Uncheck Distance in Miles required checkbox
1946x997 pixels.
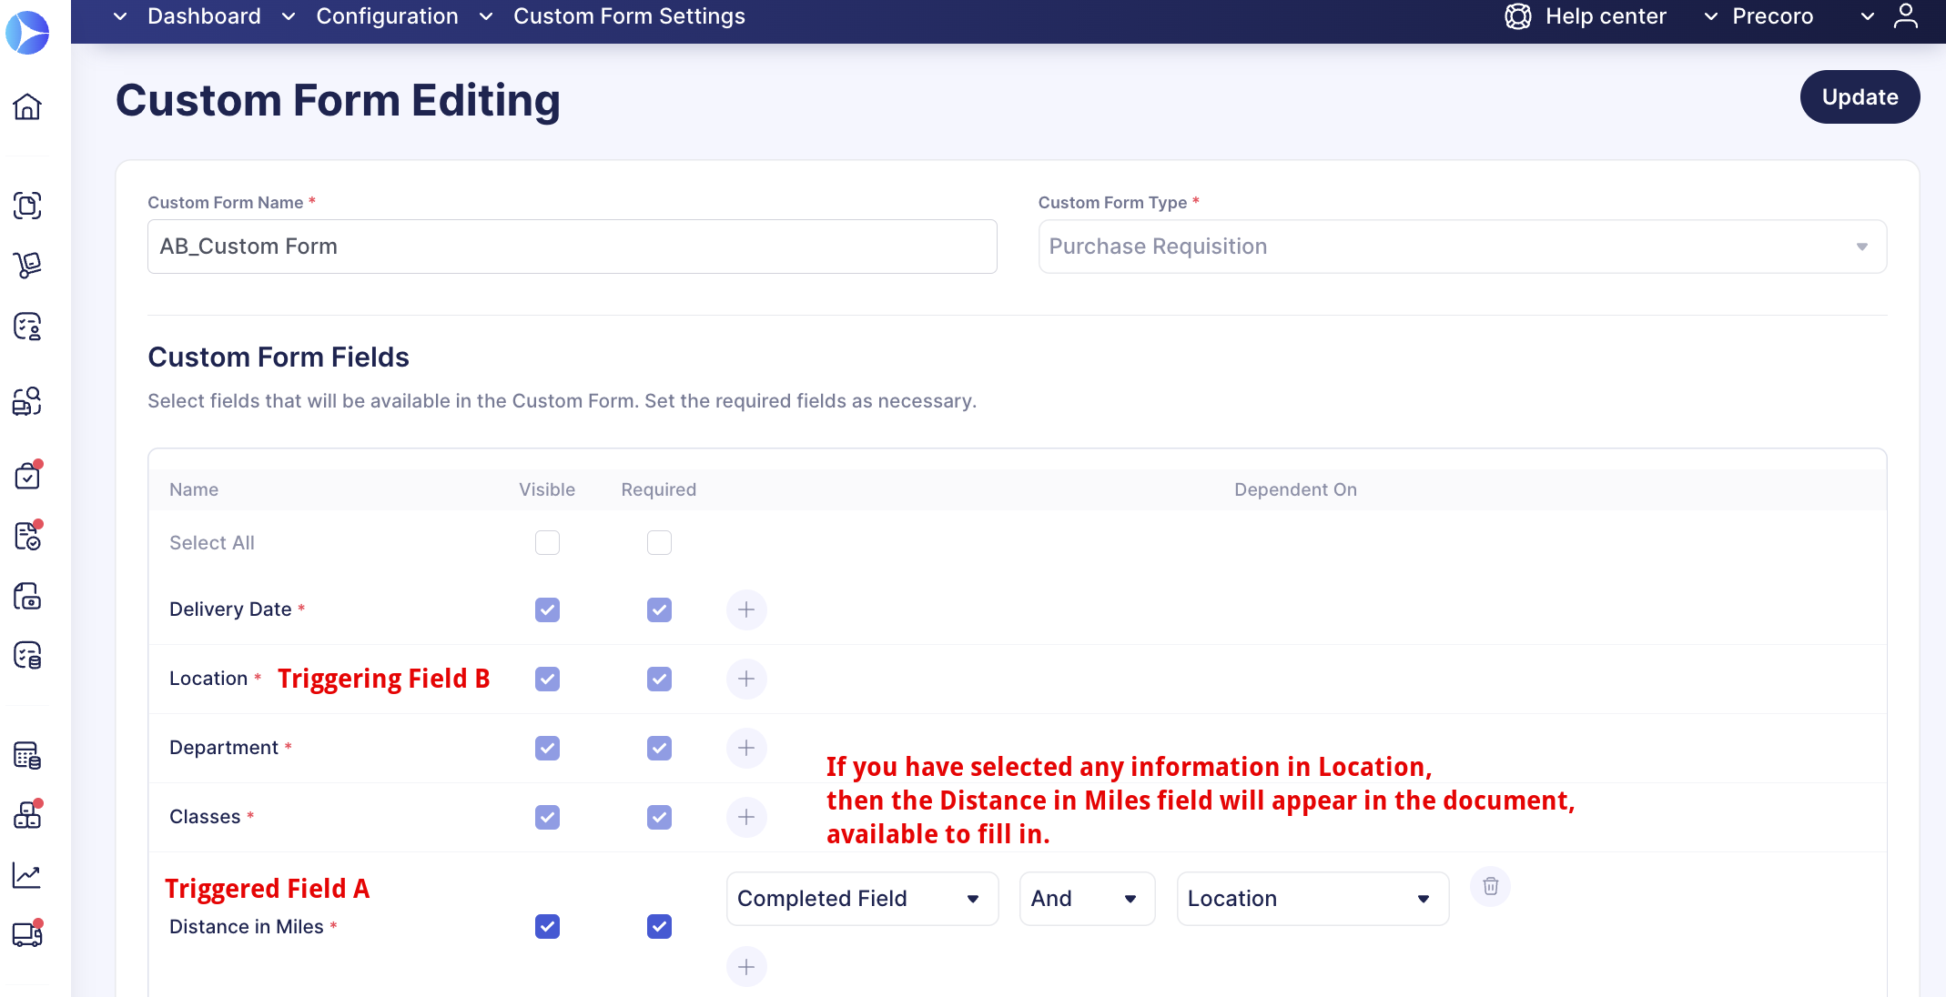coord(659,926)
